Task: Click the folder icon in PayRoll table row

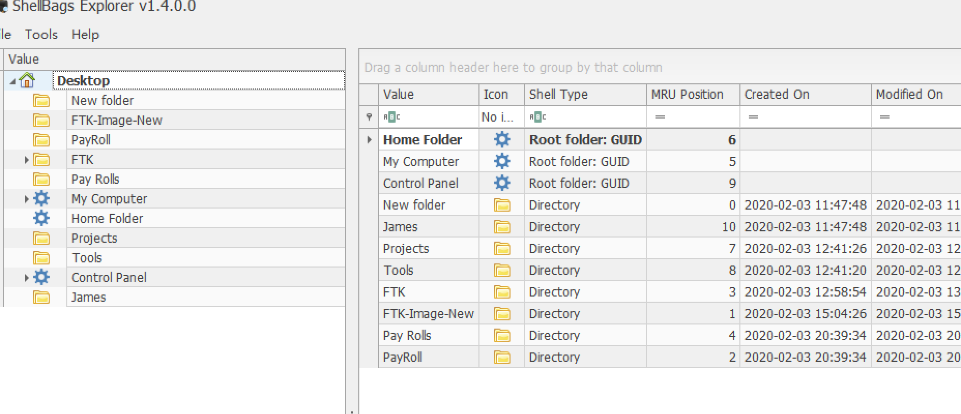Action: click(502, 358)
